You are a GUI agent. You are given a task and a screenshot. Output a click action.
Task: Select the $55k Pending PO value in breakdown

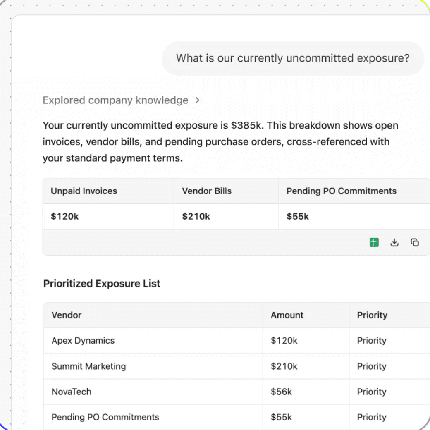298,216
